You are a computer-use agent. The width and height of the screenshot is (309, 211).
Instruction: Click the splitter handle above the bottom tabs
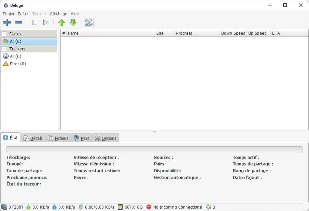tap(154, 131)
